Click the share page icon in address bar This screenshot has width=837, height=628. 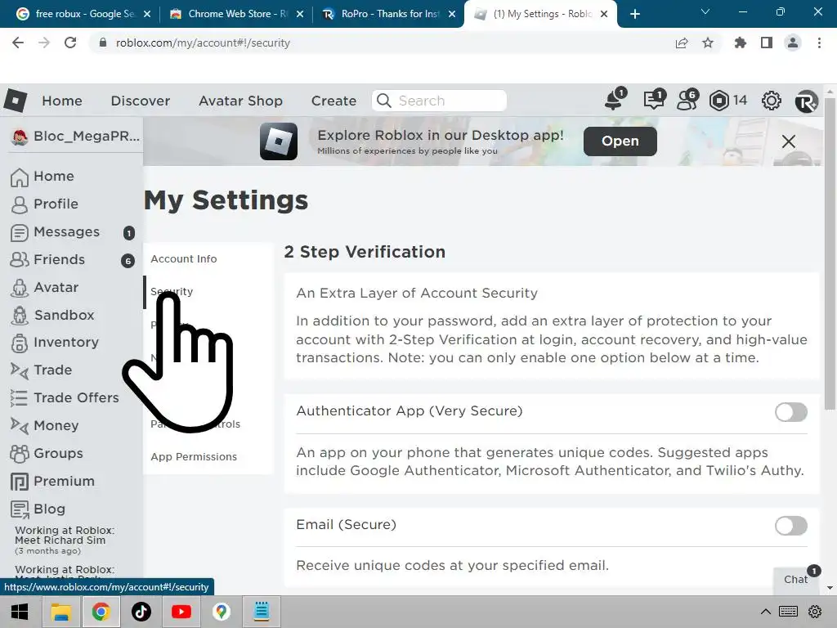681,43
